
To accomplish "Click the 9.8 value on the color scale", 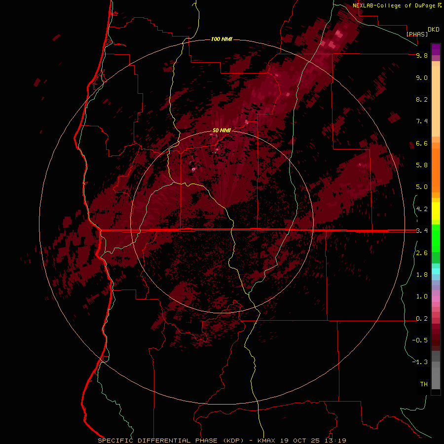I will coord(422,55).
